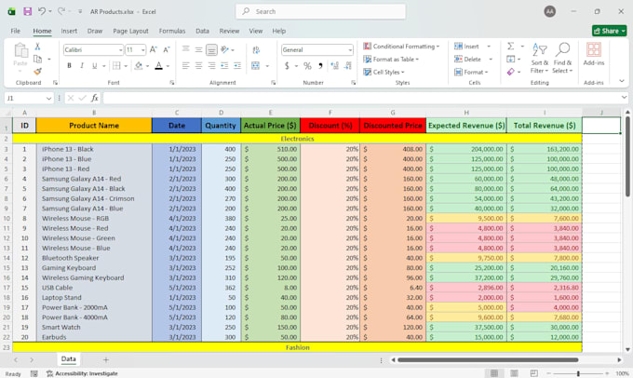Open the Orientation text rotation icon

pyautogui.click(x=225, y=49)
